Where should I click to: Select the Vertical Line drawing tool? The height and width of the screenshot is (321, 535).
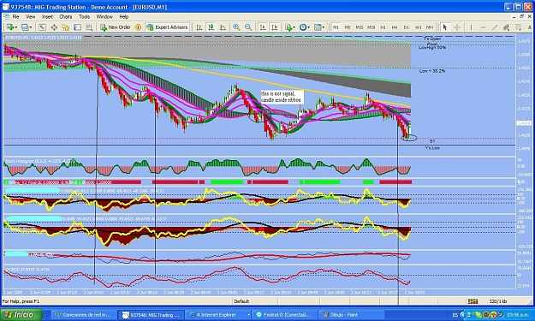pos(471,27)
